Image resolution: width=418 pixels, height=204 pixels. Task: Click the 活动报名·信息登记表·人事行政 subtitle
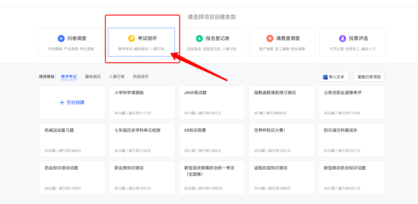(212, 49)
